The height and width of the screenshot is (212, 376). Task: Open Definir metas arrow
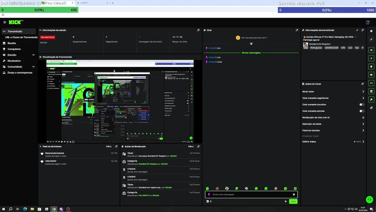pos(363,142)
